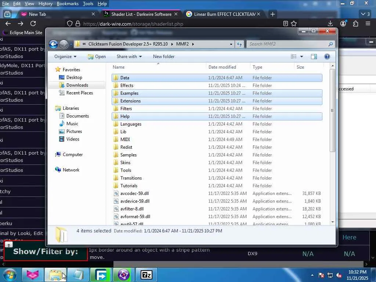
Task: Click the padlock site security icon
Action: 78,23
